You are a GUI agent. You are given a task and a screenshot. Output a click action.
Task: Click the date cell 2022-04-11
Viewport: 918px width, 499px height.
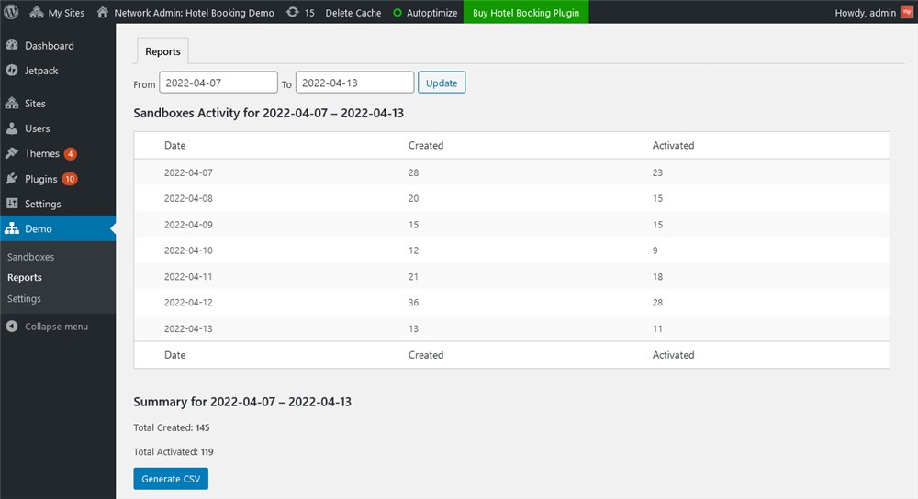(188, 277)
